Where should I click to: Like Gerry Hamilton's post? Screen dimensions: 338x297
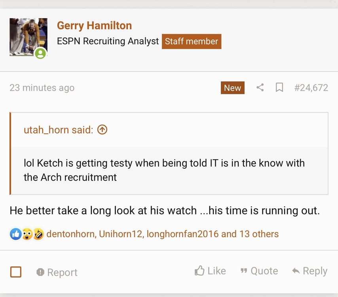pos(210,271)
